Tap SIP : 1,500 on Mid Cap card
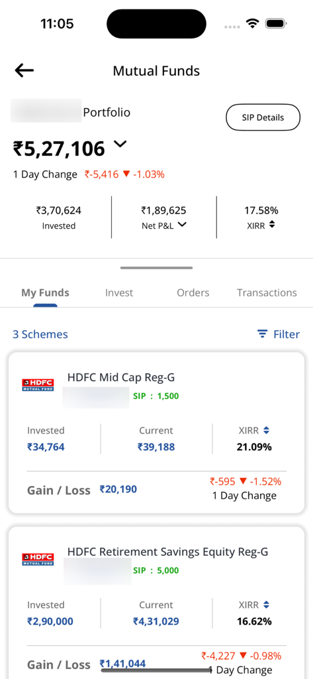This screenshot has height=679, width=313. [x=156, y=396]
